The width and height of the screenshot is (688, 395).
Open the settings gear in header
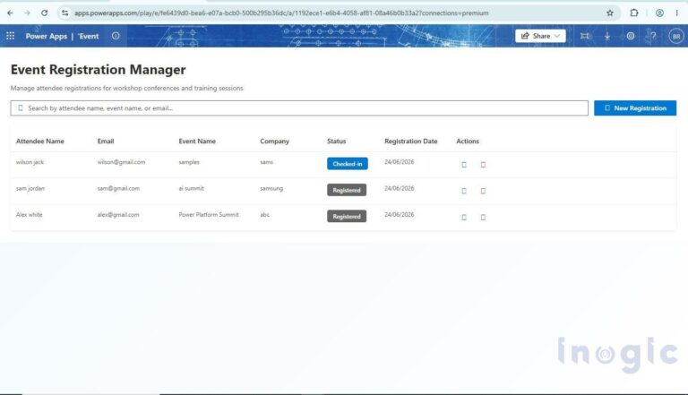click(x=631, y=36)
